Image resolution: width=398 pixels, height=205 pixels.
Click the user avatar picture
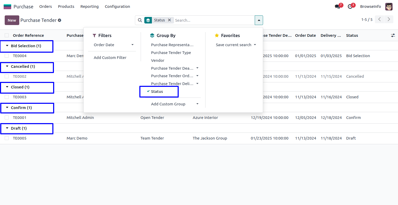tap(389, 7)
